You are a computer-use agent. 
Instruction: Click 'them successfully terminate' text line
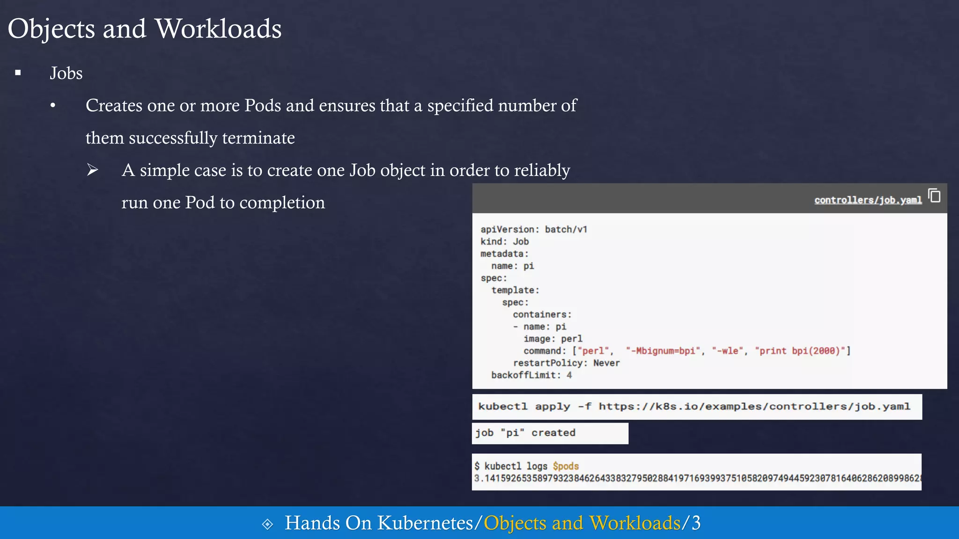(190, 138)
